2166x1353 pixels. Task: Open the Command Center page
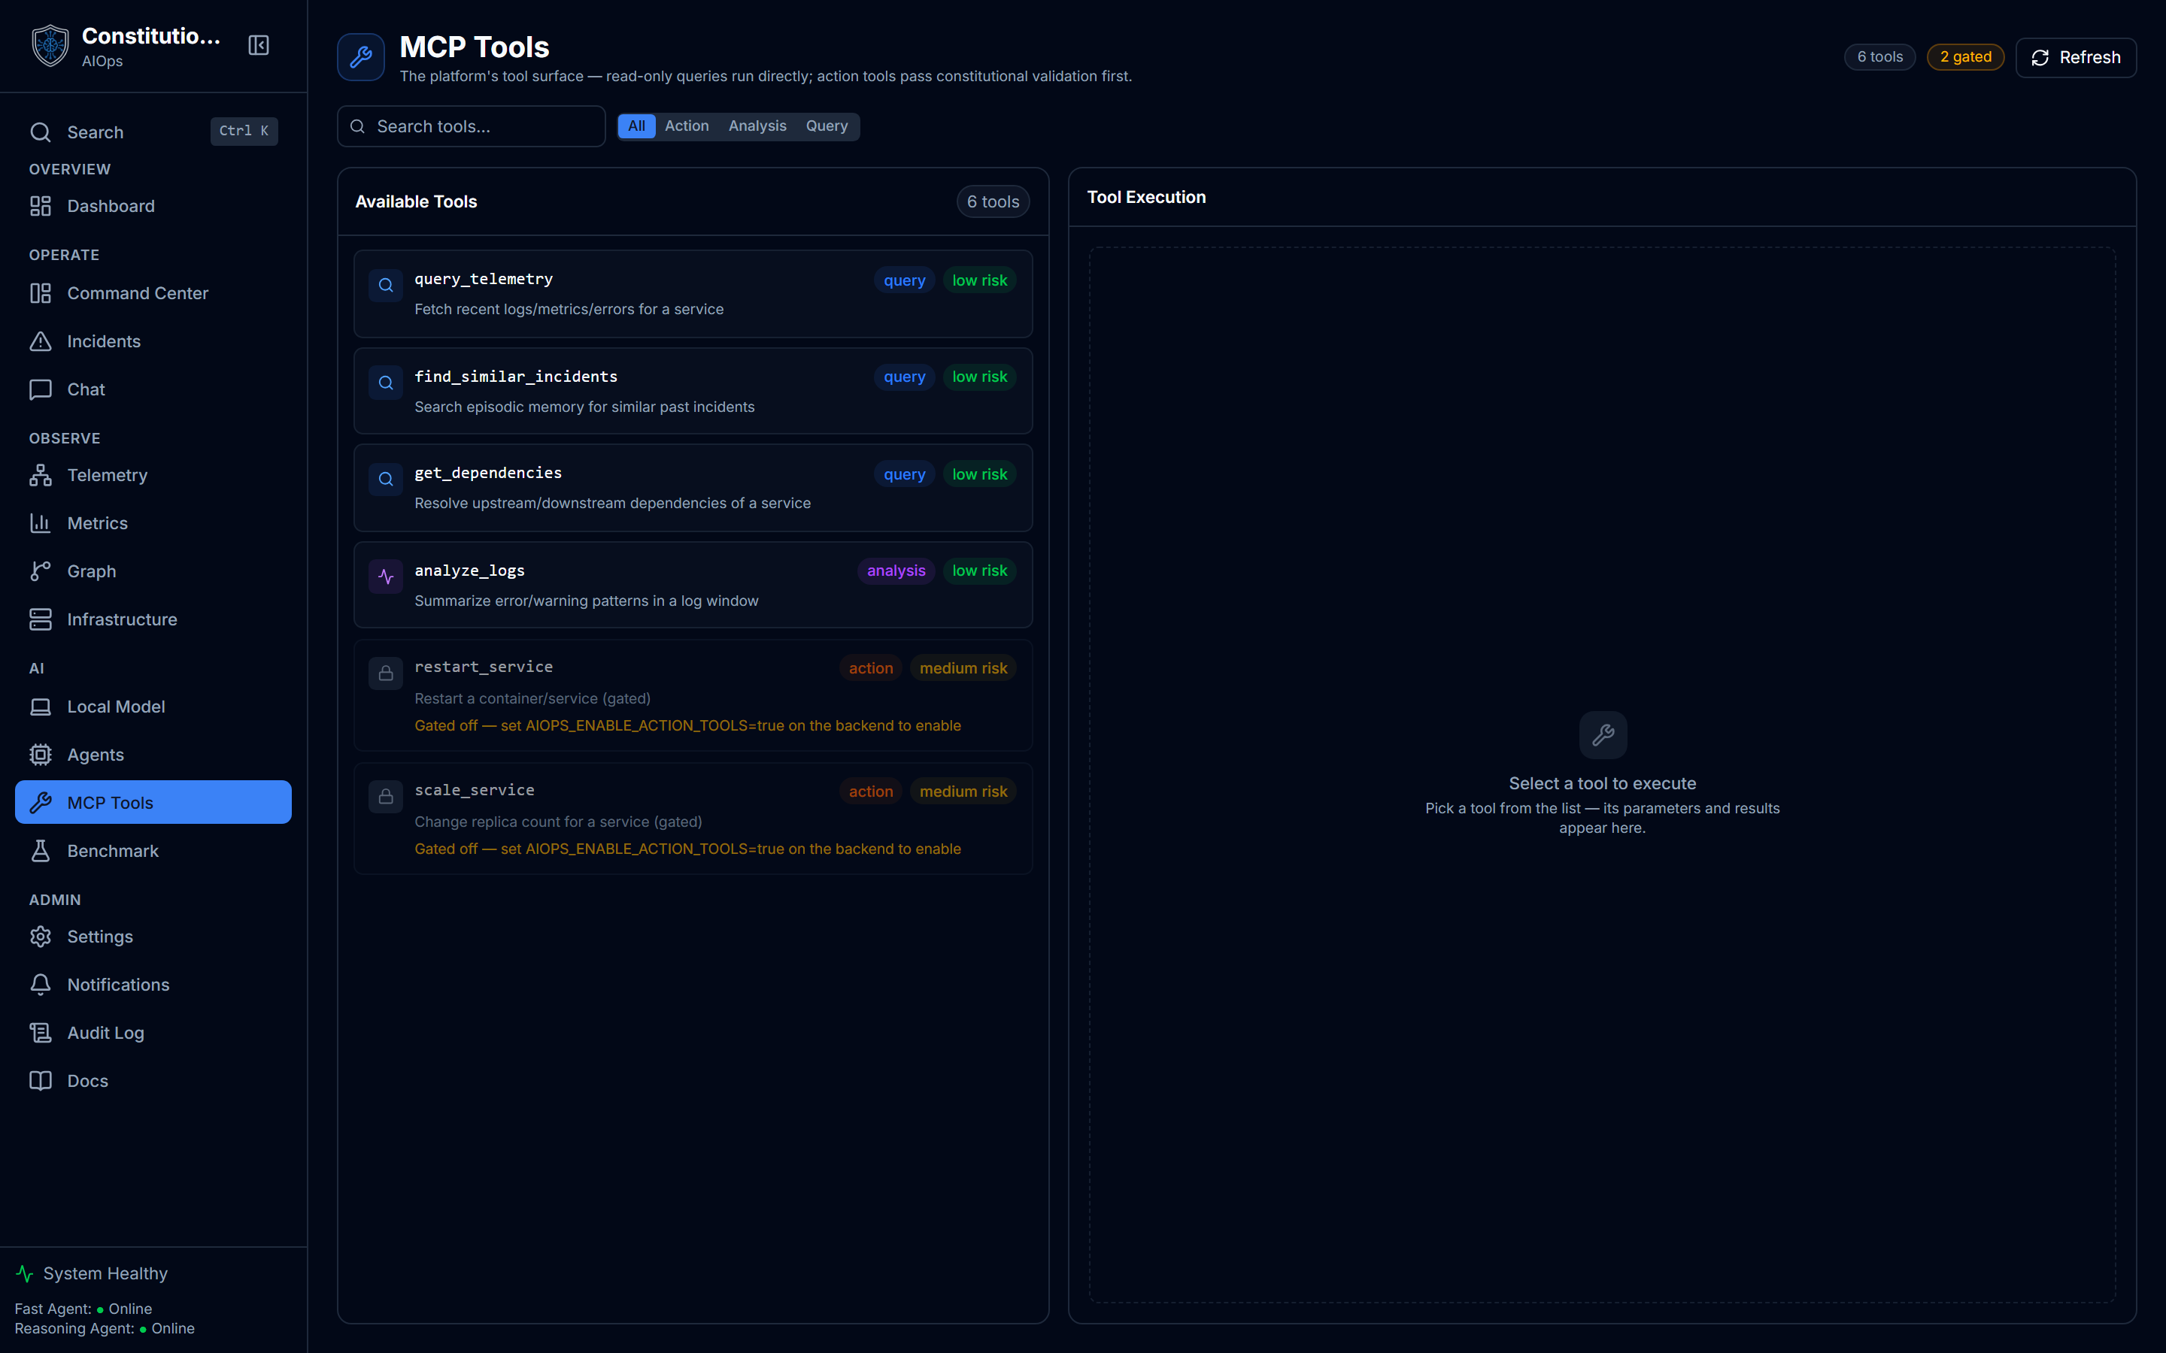click(153, 293)
